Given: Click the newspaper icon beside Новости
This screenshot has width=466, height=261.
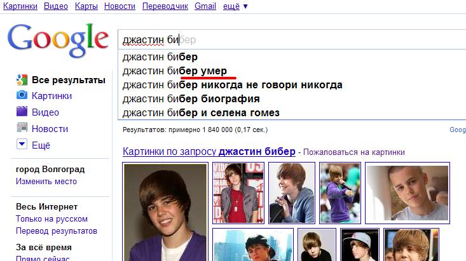Looking at the screenshot, I should pos(22,128).
